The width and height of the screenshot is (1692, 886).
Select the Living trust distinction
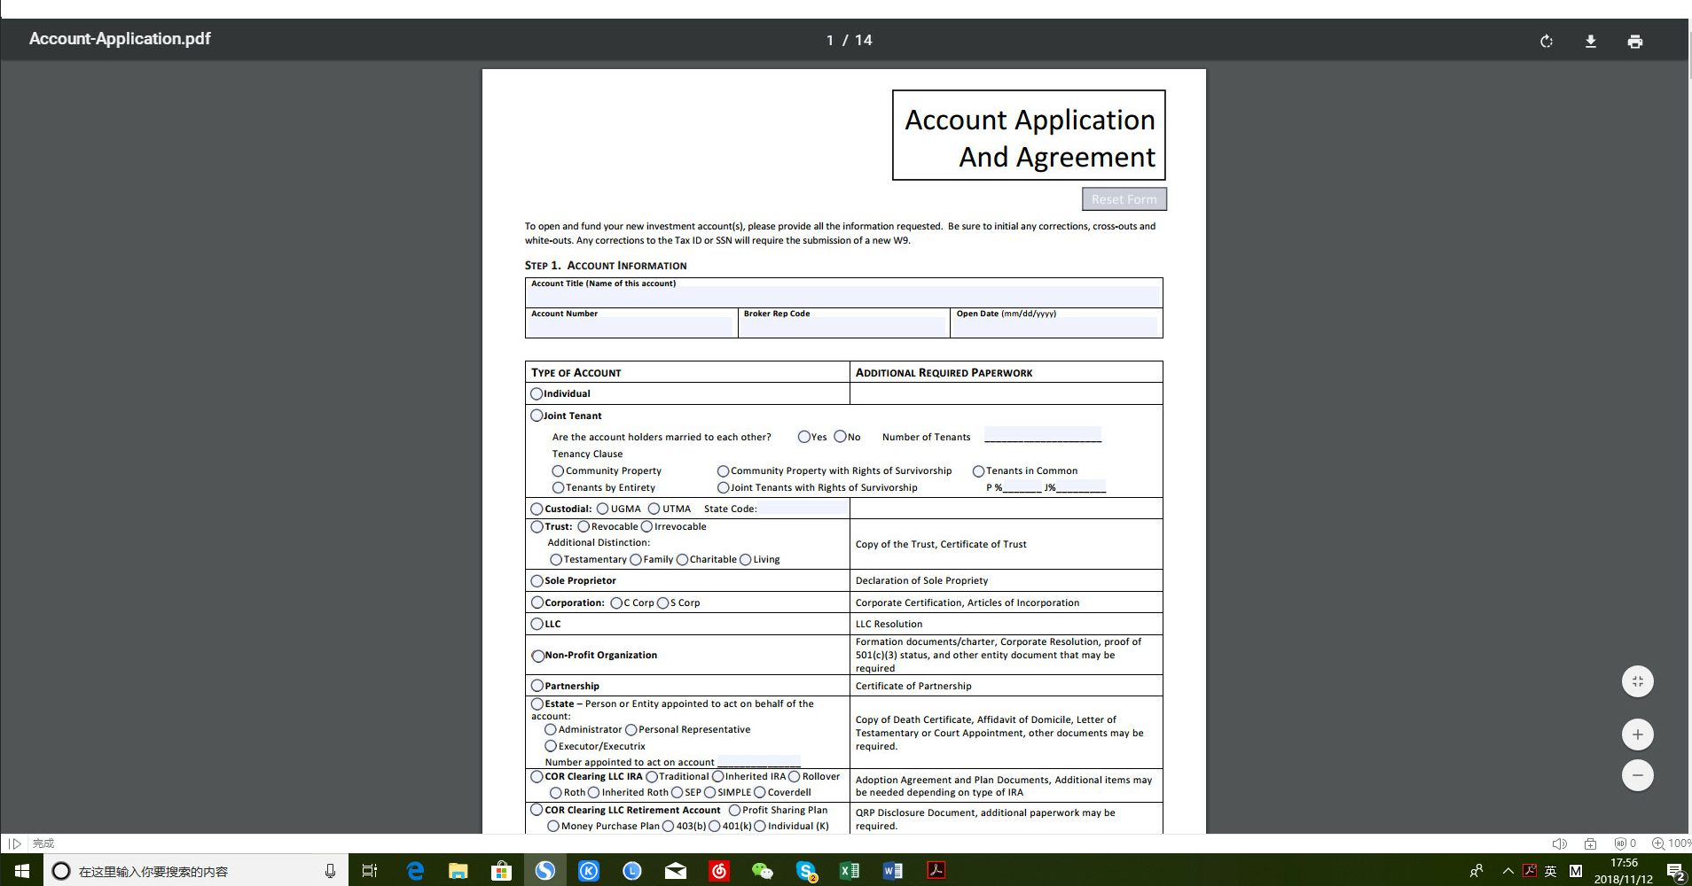[746, 560]
